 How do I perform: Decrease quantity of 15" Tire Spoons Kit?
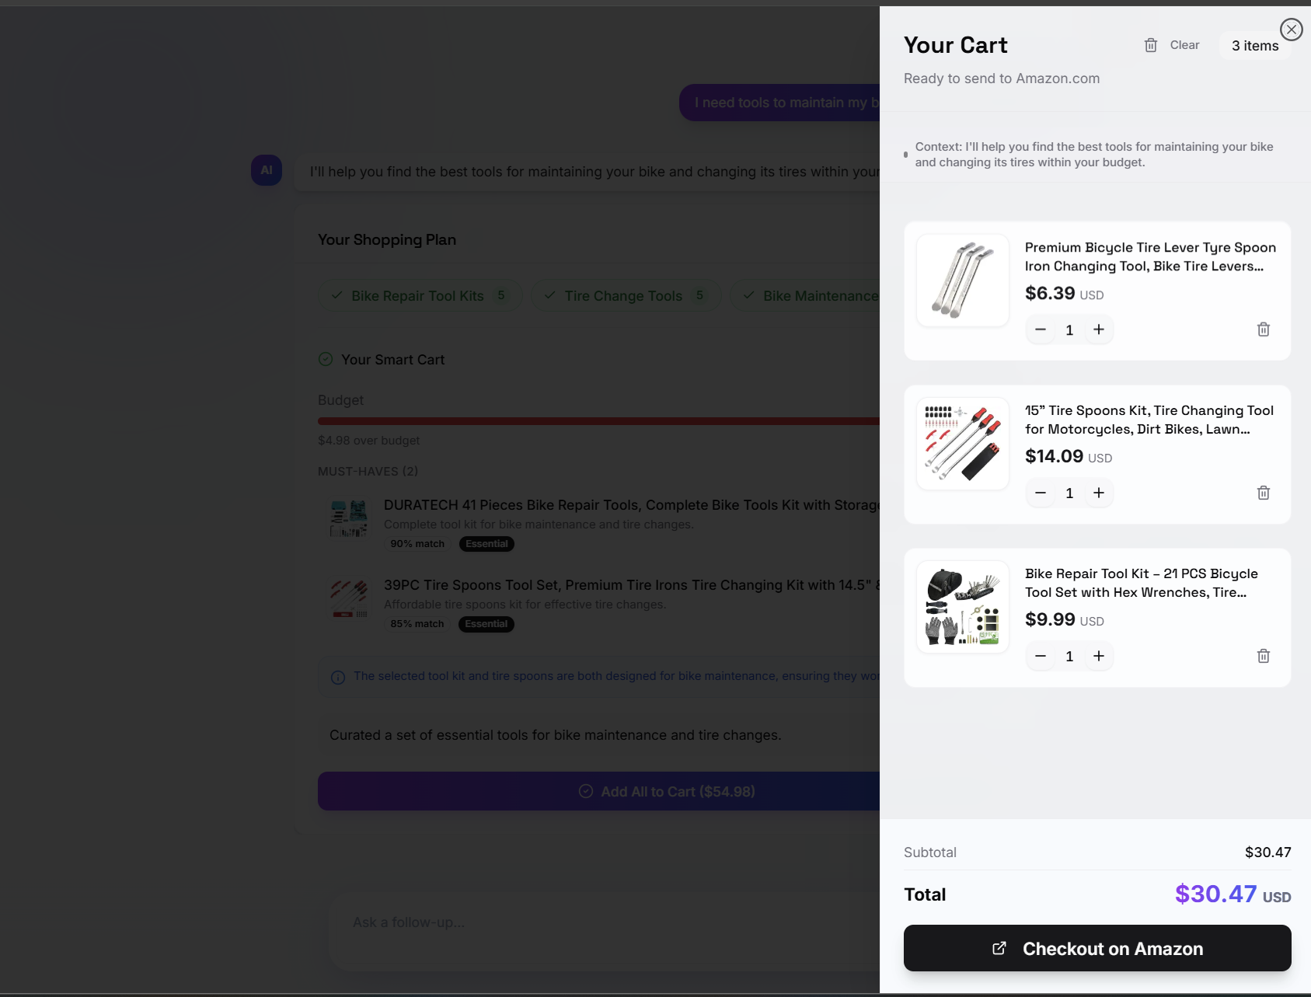click(1041, 493)
